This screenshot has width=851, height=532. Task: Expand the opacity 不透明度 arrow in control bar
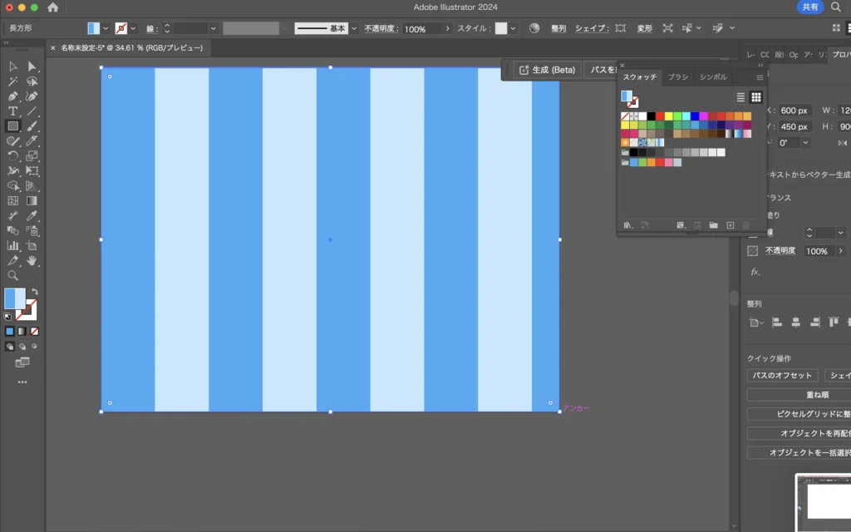(448, 28)
